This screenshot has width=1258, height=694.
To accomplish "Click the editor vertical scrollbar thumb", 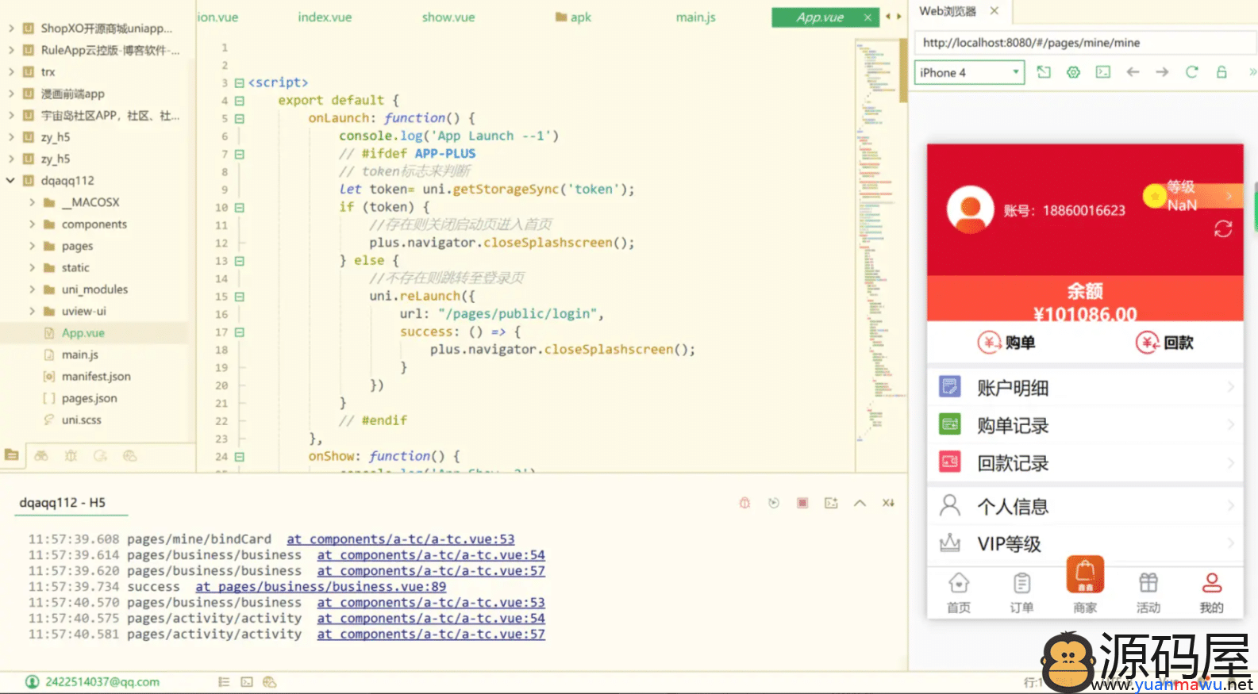I will tap(903, 70).
